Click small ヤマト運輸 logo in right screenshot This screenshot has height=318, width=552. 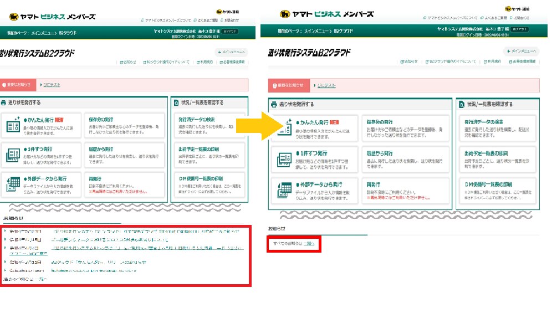pos(517,9)
